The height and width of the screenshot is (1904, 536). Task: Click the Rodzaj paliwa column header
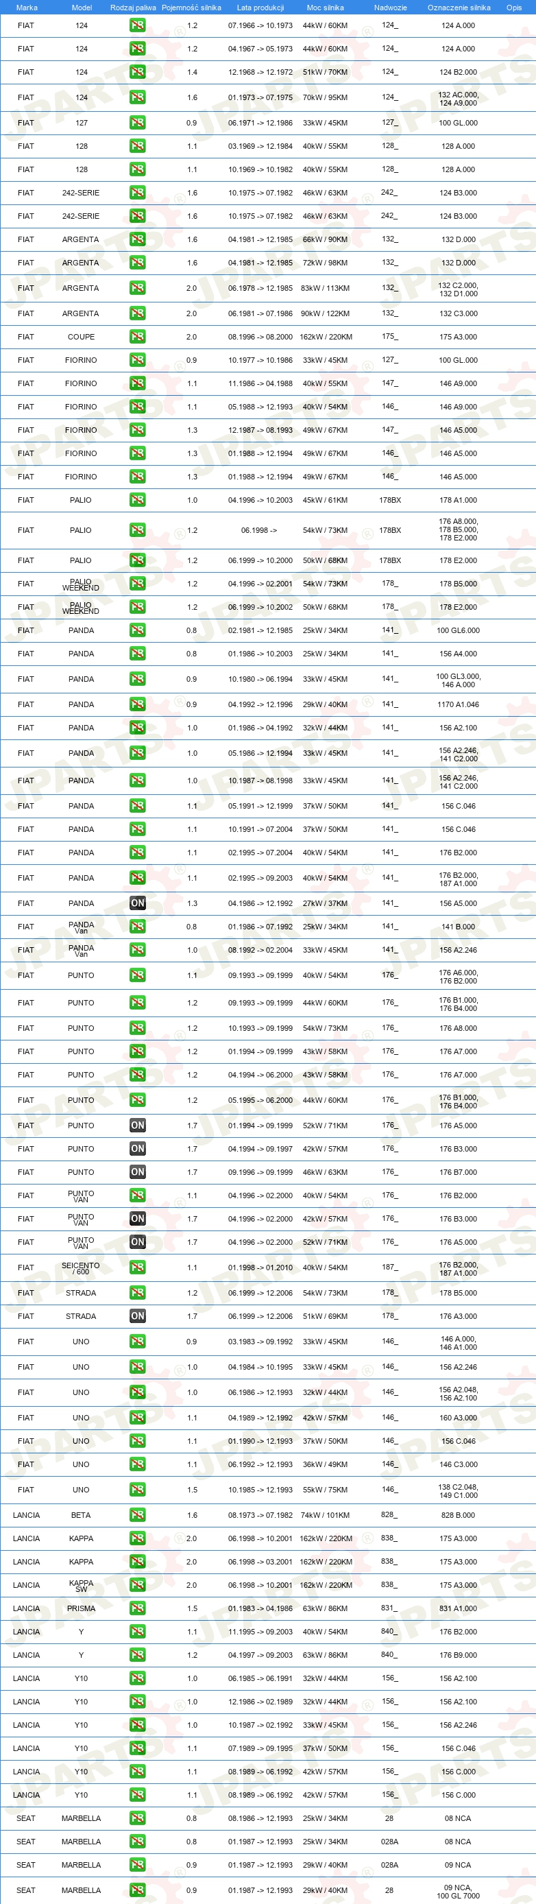pyautogui.click(x=133, y=8)
